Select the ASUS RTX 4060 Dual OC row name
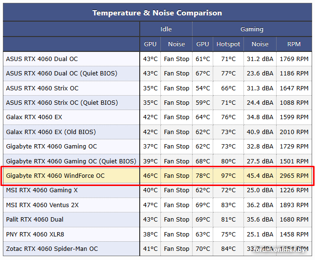 tap(42, 59)
